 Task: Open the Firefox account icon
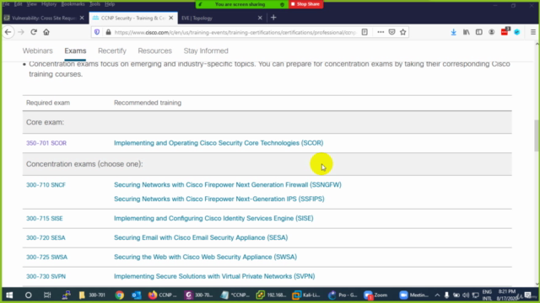pyautogui.click(x=492, y=32)
